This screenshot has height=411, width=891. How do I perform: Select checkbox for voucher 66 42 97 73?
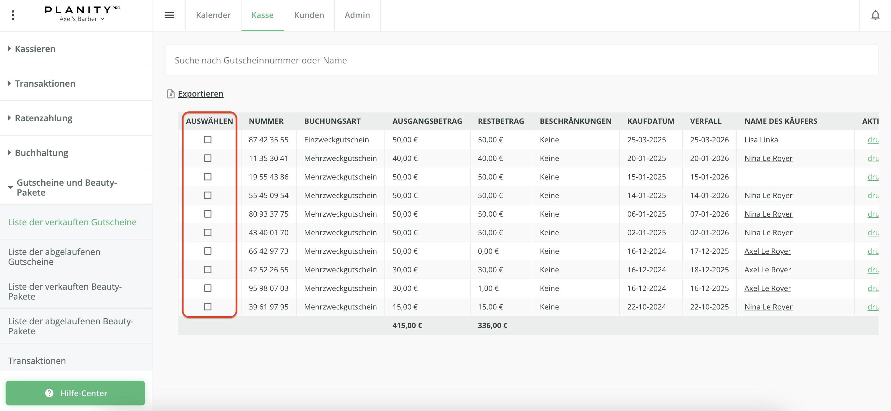point(207,251)
